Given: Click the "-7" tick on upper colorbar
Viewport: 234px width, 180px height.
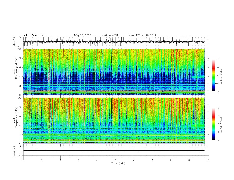Looking at the screenshot, I should 218,91.
